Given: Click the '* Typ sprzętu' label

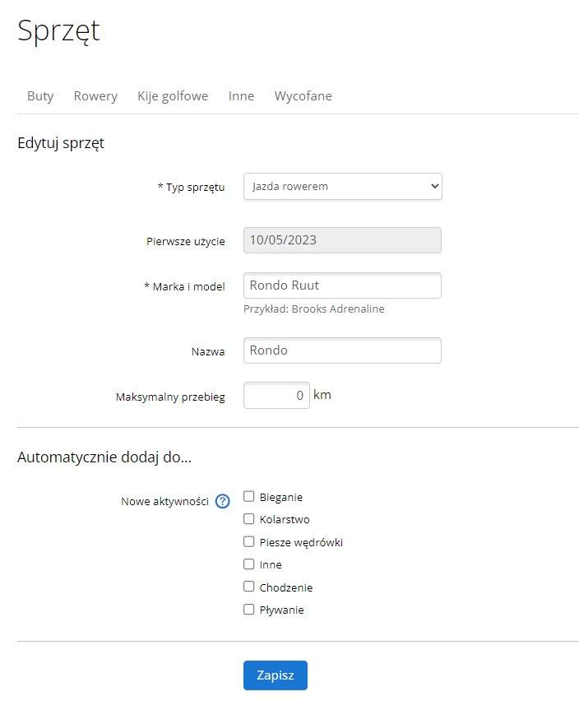Looking at the screenshot, I should click(x=191, y=187).
